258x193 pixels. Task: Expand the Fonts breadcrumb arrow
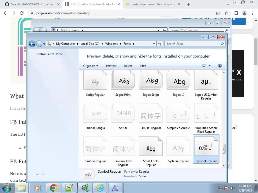[x=134, y=44]
